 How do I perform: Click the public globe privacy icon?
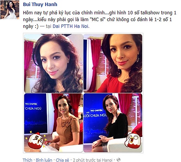coord(118,160)
